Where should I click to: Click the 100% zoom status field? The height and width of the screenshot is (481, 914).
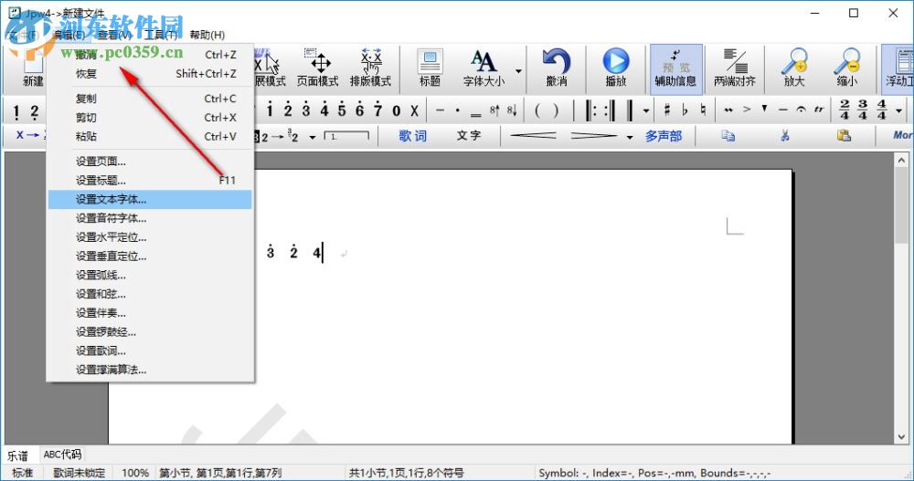135,473
